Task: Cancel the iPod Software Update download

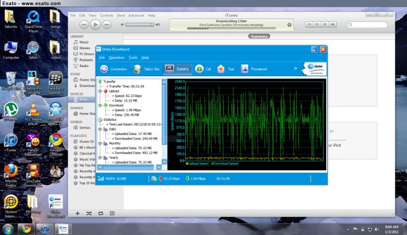Action: [x=289, y=24]
